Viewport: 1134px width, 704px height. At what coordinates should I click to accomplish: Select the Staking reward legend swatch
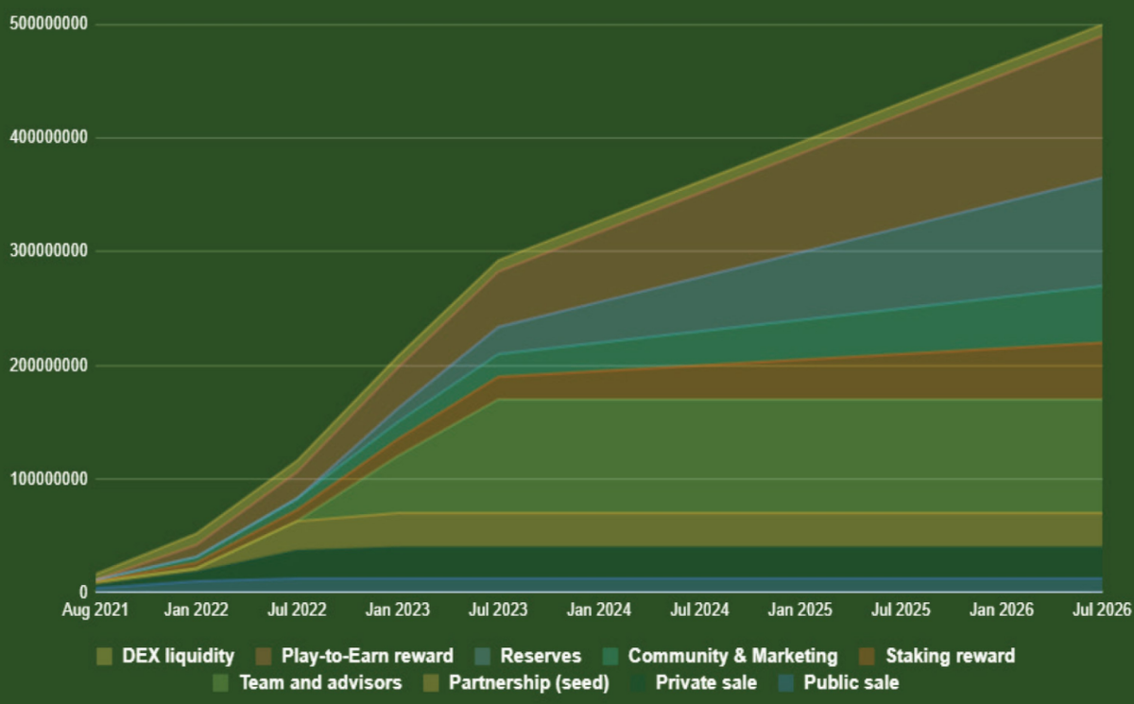click(x=868, y=656)
